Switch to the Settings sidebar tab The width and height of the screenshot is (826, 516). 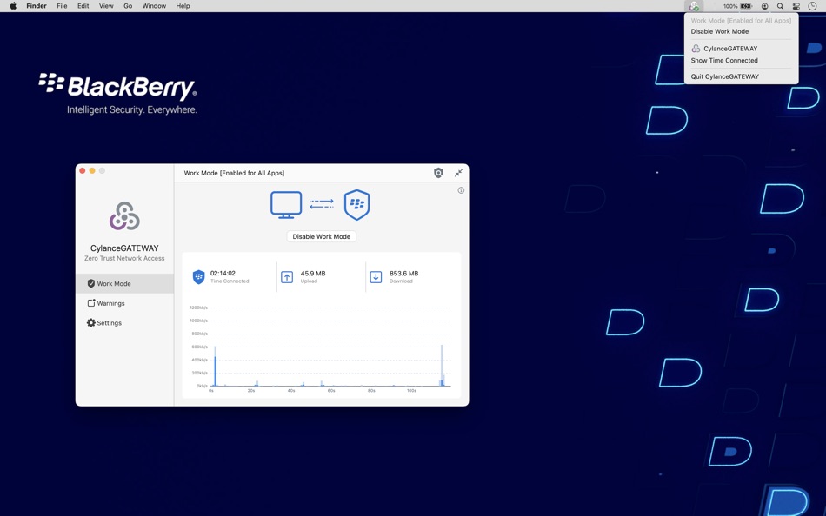click(x=125, y=323)
